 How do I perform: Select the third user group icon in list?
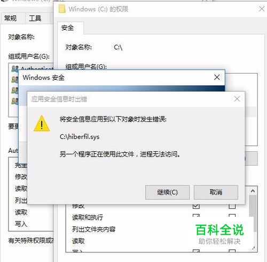pos(15,90)
